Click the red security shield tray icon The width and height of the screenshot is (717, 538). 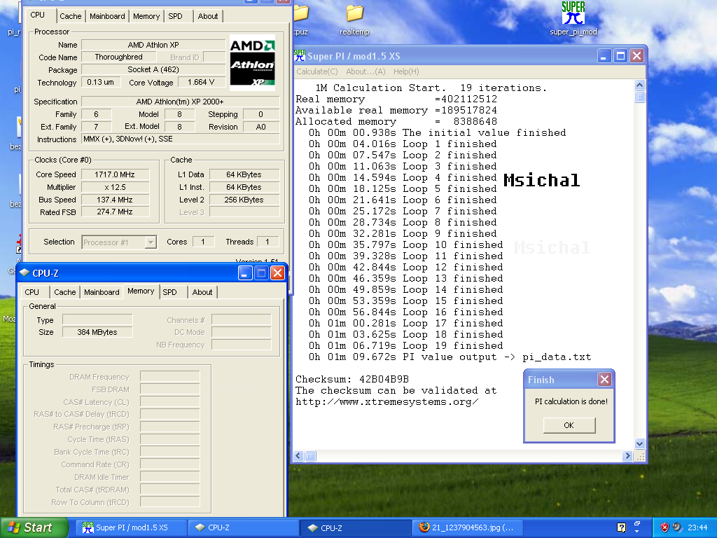tap(664, 527)
